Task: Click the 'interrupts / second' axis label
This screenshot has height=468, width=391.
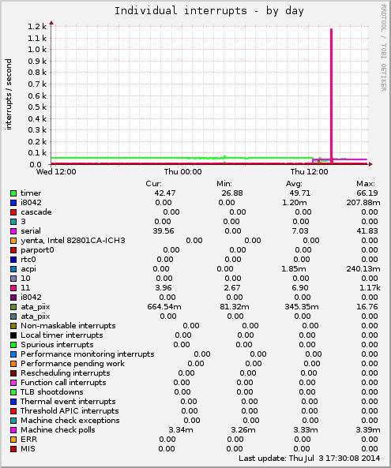Action: (x=9, y=94)
